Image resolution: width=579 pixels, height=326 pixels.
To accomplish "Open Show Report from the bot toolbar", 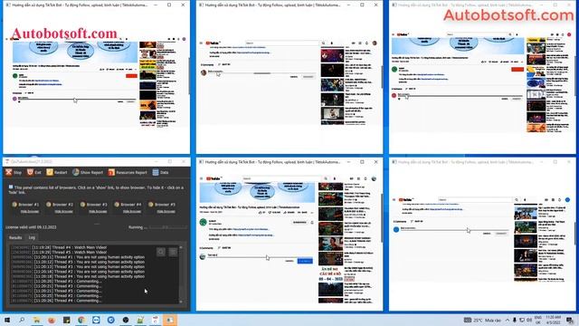I will click(88, 172).
